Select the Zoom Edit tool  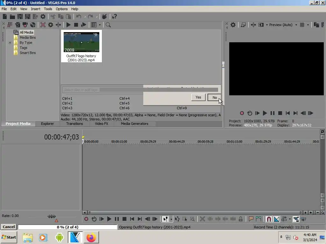point(193,219)
